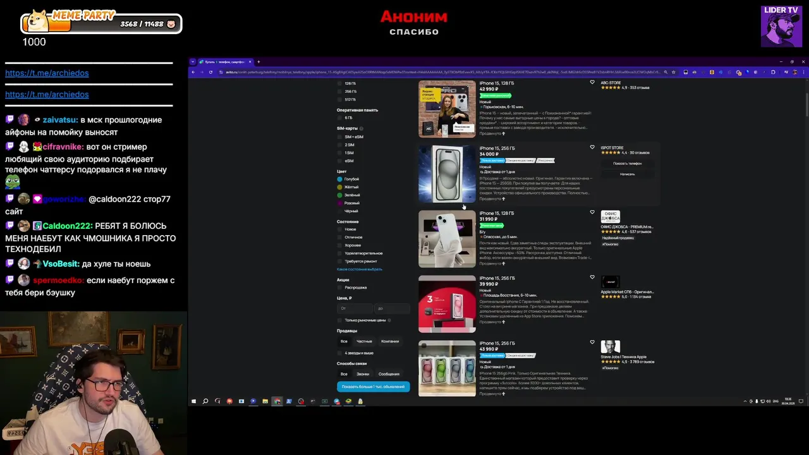
Task: Check the SIM + eSIM filter
Action: [x=339, y=136]
